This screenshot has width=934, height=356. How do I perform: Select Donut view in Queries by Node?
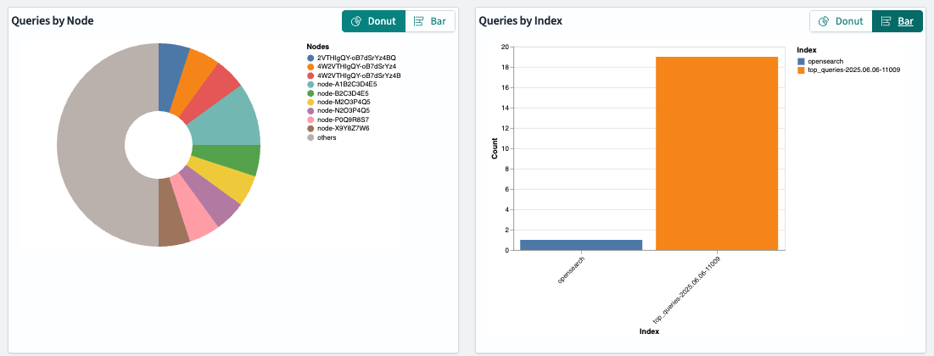(373, 21)
